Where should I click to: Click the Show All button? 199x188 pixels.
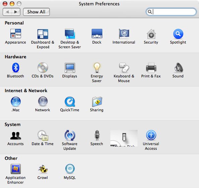coord(36,12)
